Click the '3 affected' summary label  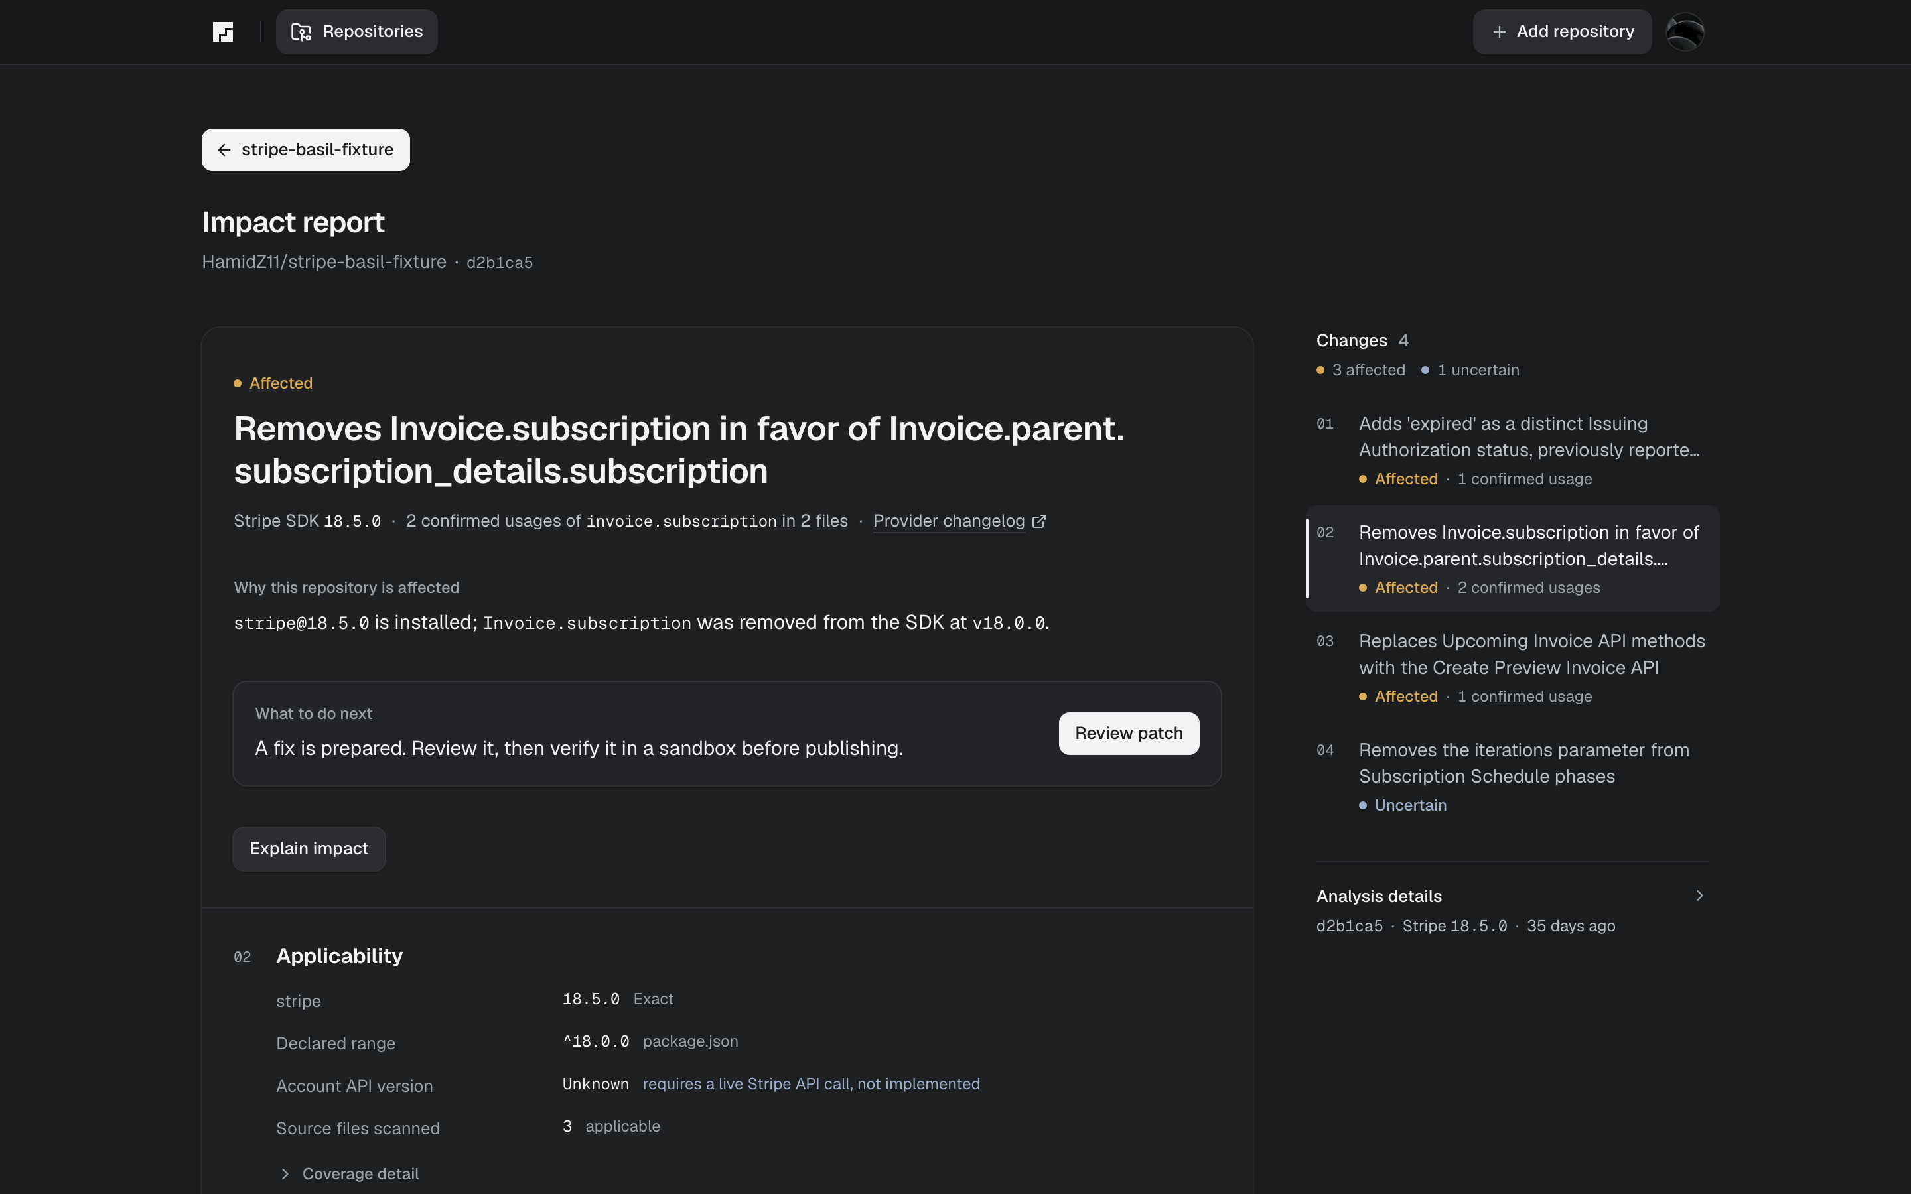[1368, 370]
